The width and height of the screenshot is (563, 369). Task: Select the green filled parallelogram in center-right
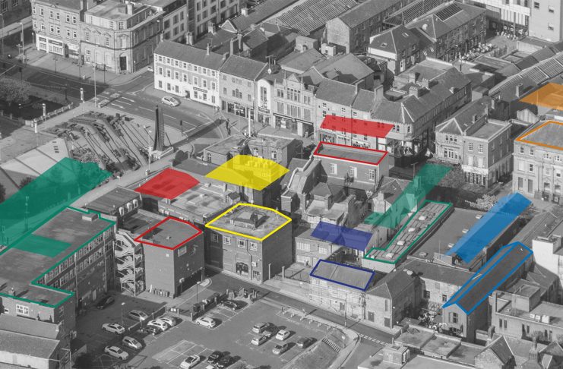point(409,196)
